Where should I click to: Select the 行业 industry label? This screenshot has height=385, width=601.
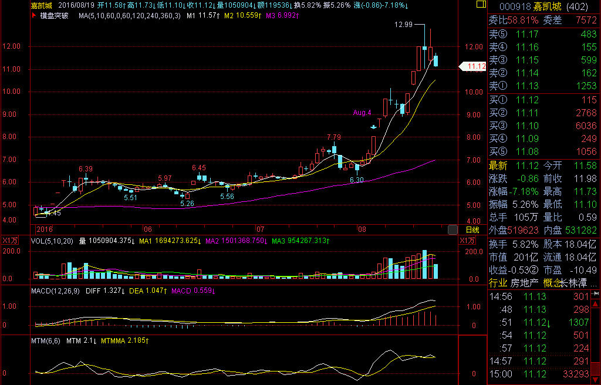click(x=498, y=283)
